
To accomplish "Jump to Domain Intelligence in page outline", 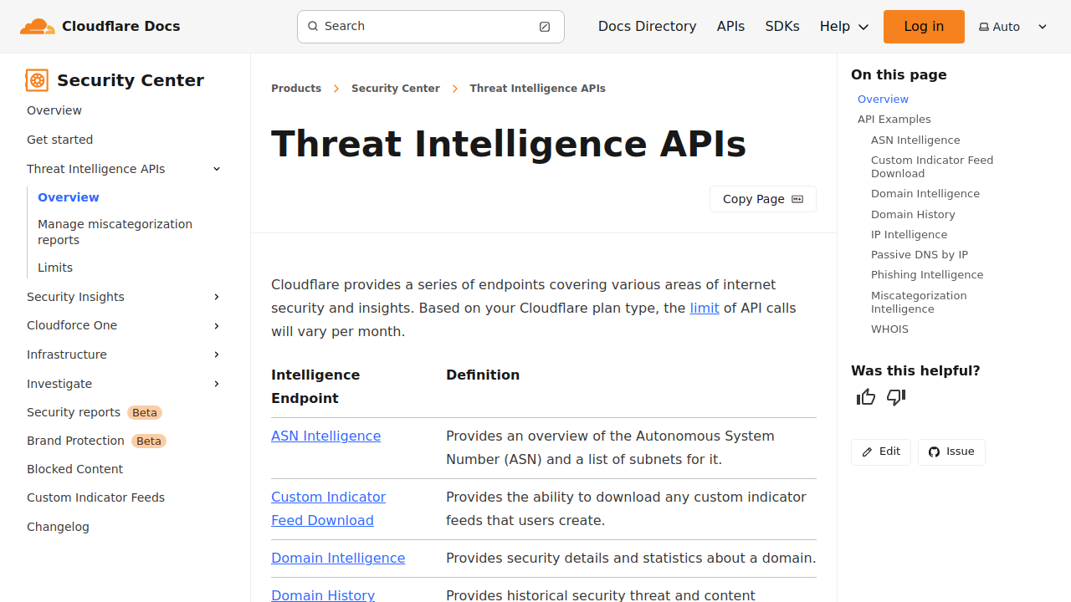I will [925, 193].
